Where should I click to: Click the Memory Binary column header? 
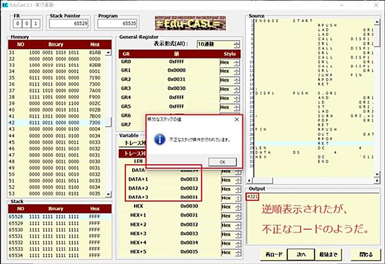56,45
